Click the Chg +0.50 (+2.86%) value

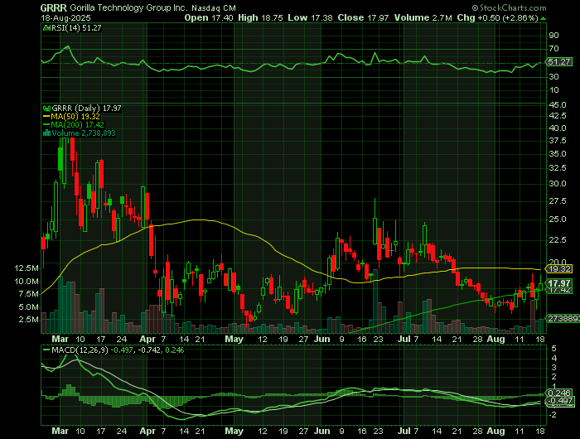497,17
